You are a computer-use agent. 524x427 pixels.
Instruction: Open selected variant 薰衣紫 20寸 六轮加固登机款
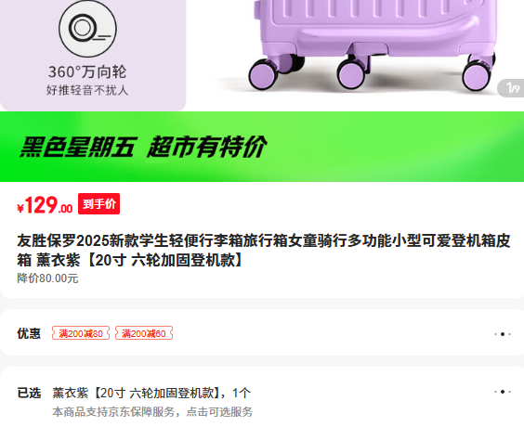(x=151, y=393)
